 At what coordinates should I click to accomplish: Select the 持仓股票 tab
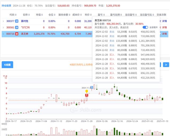tap(6, 5)
